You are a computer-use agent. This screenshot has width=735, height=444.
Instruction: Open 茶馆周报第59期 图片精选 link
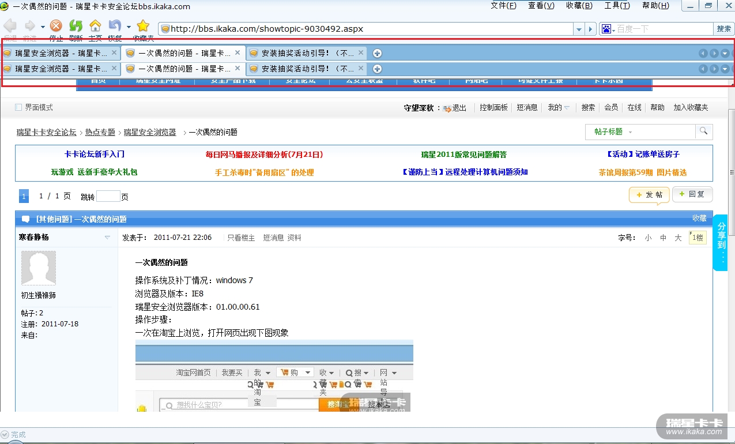[x=643, y=172]
